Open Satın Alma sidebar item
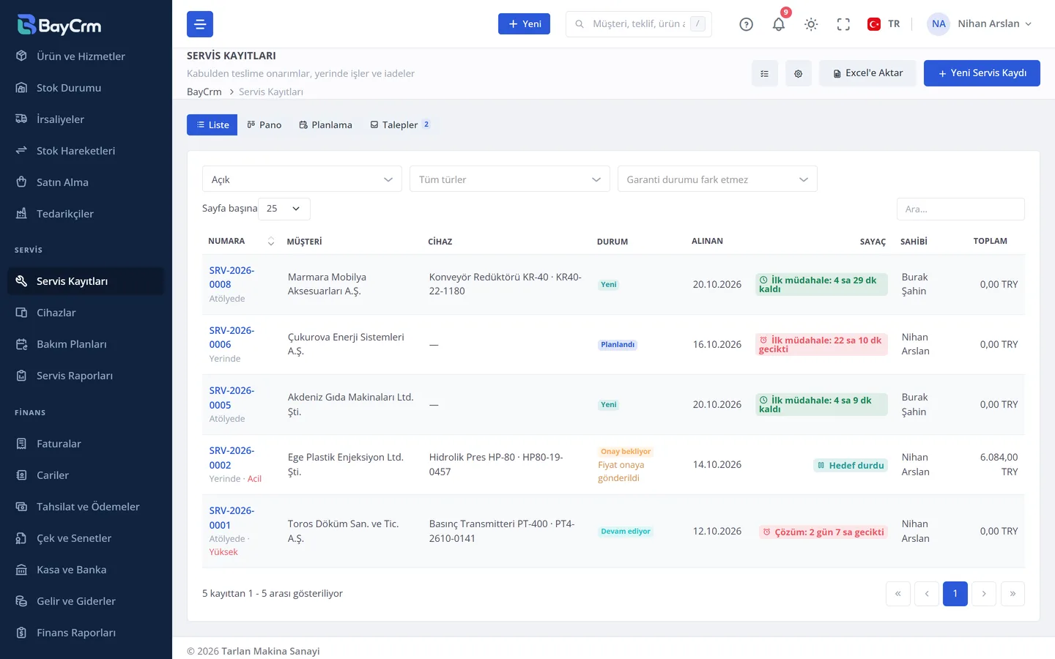 pyautogui.click(x=86, y=182)
